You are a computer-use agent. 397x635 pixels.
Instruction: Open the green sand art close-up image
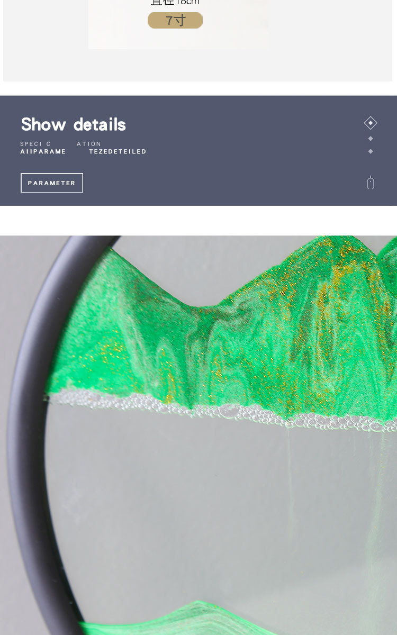tap(198, 435)
